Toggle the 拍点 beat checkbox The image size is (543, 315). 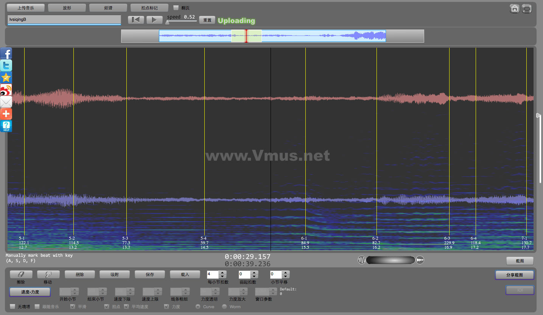pyautogui.click(x=107, y=306)
